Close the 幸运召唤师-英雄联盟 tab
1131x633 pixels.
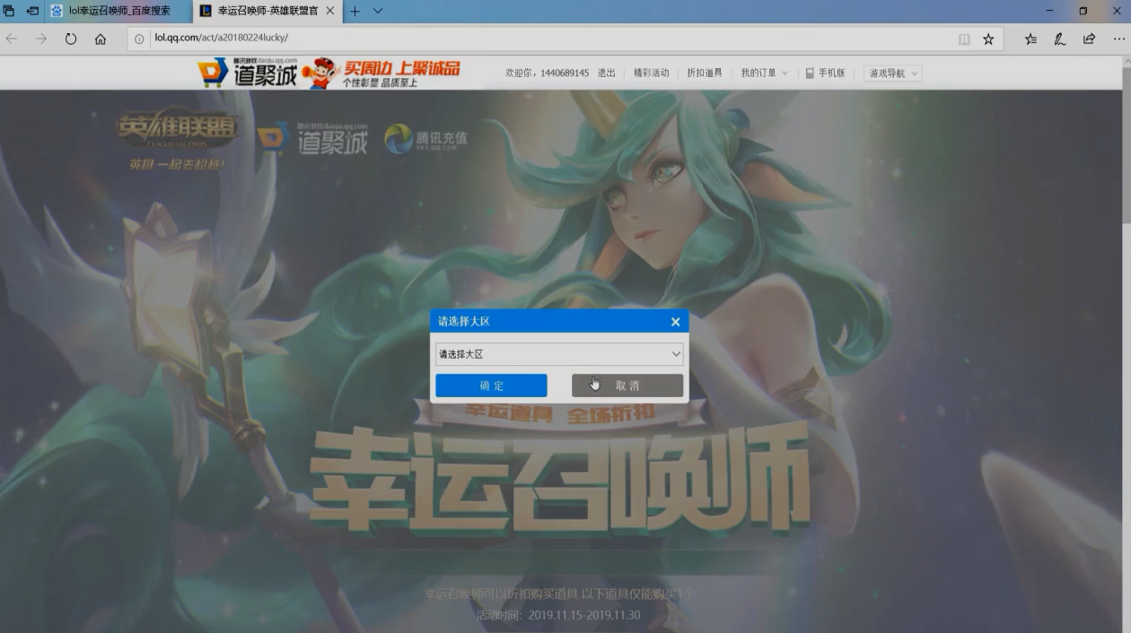pos(330,11)
